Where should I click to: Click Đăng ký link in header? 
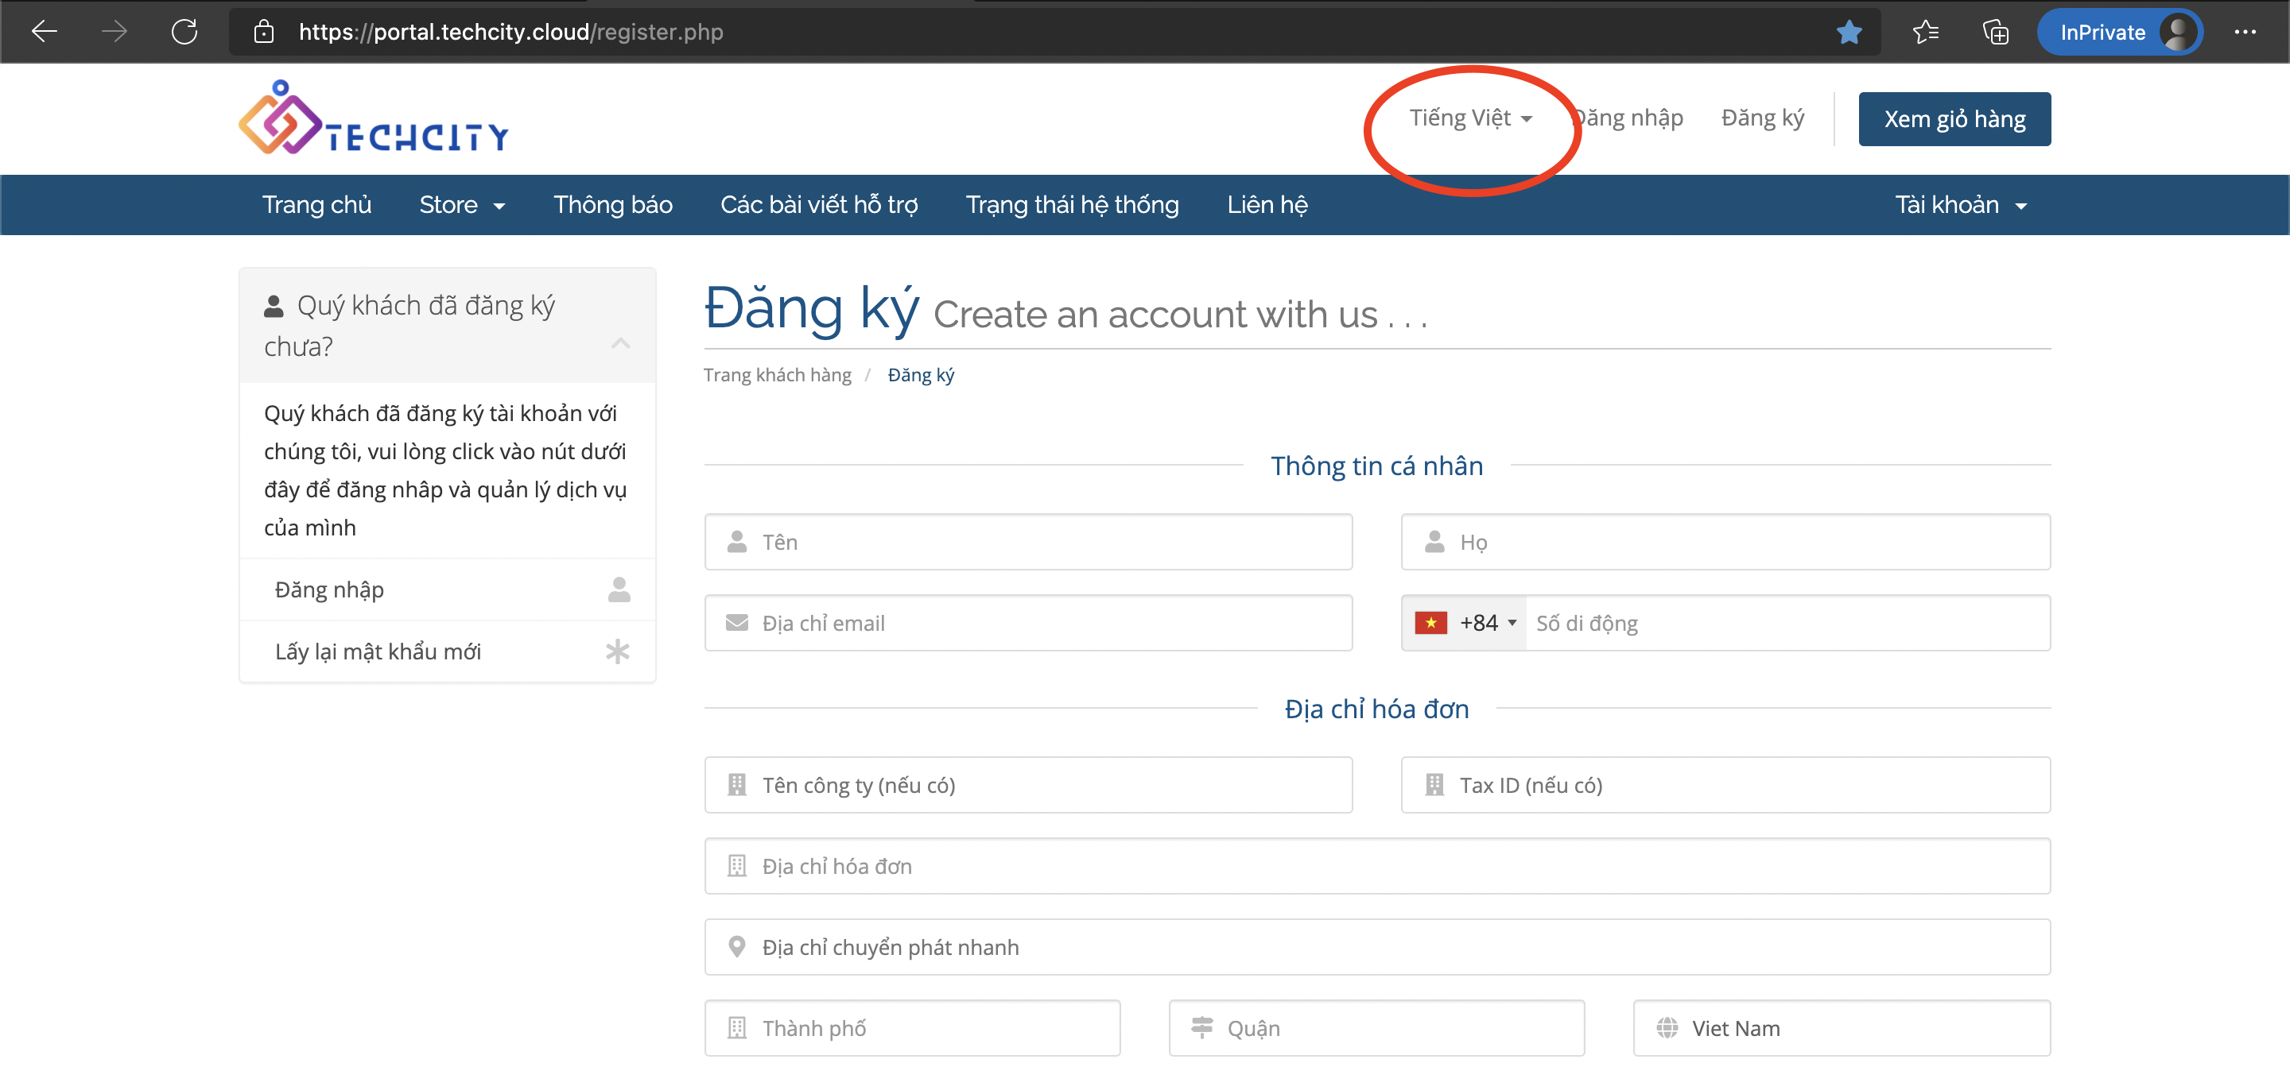1762,118
